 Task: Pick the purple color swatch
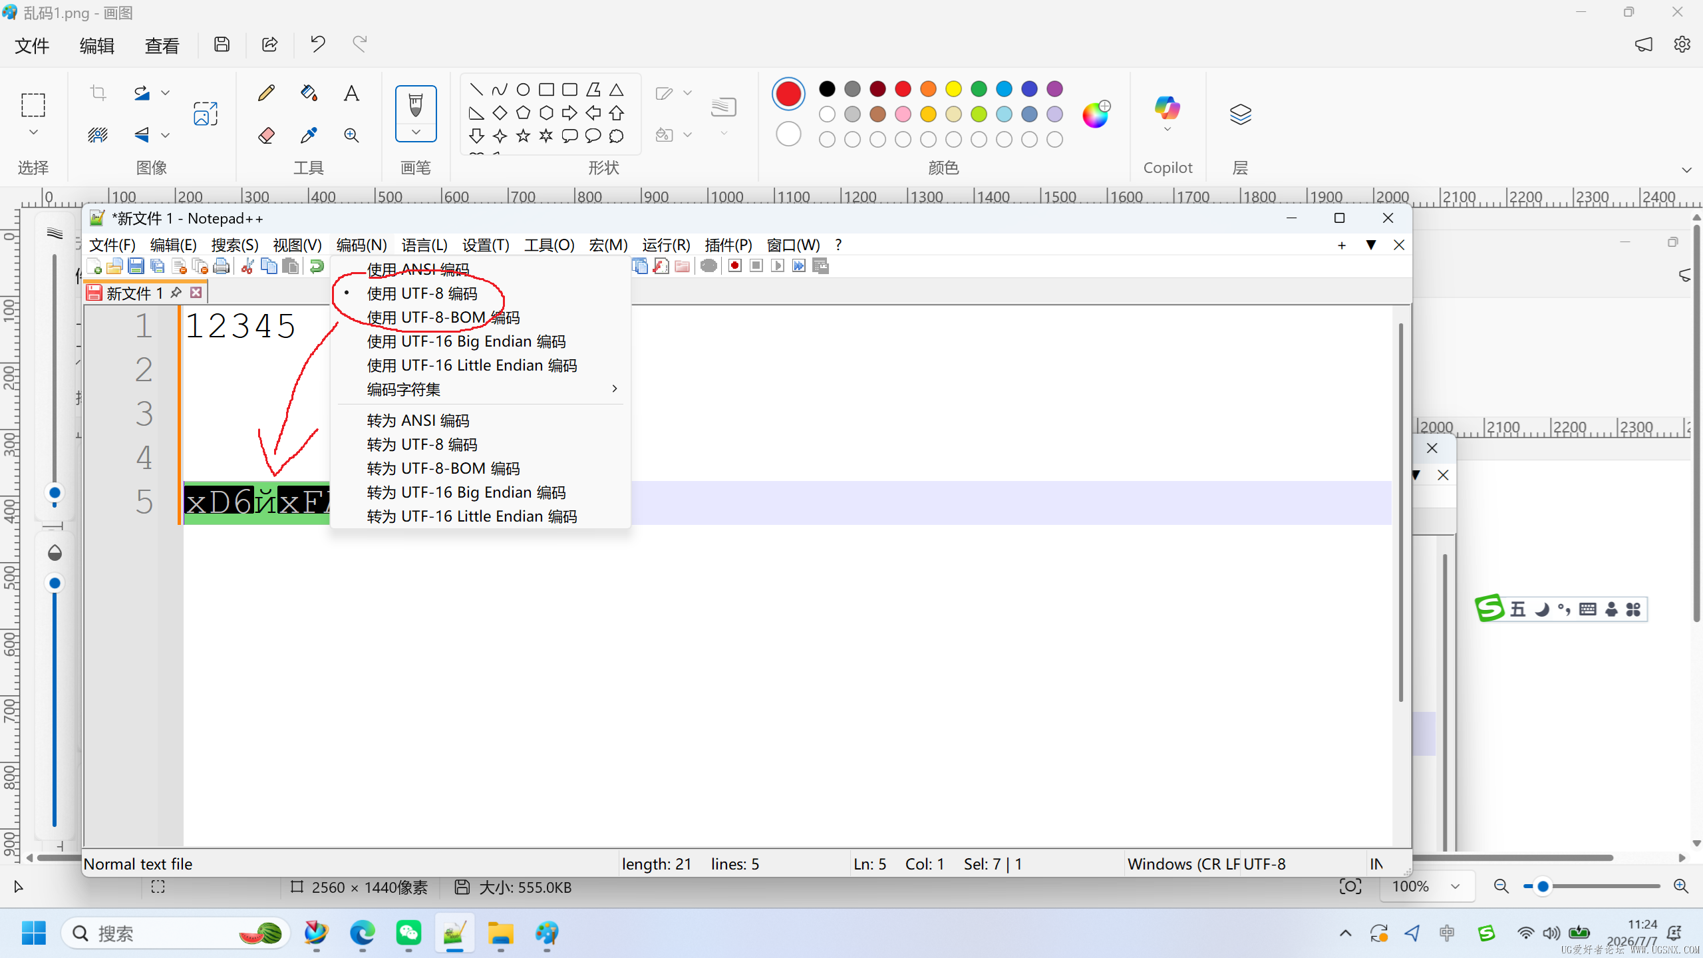1054,88
